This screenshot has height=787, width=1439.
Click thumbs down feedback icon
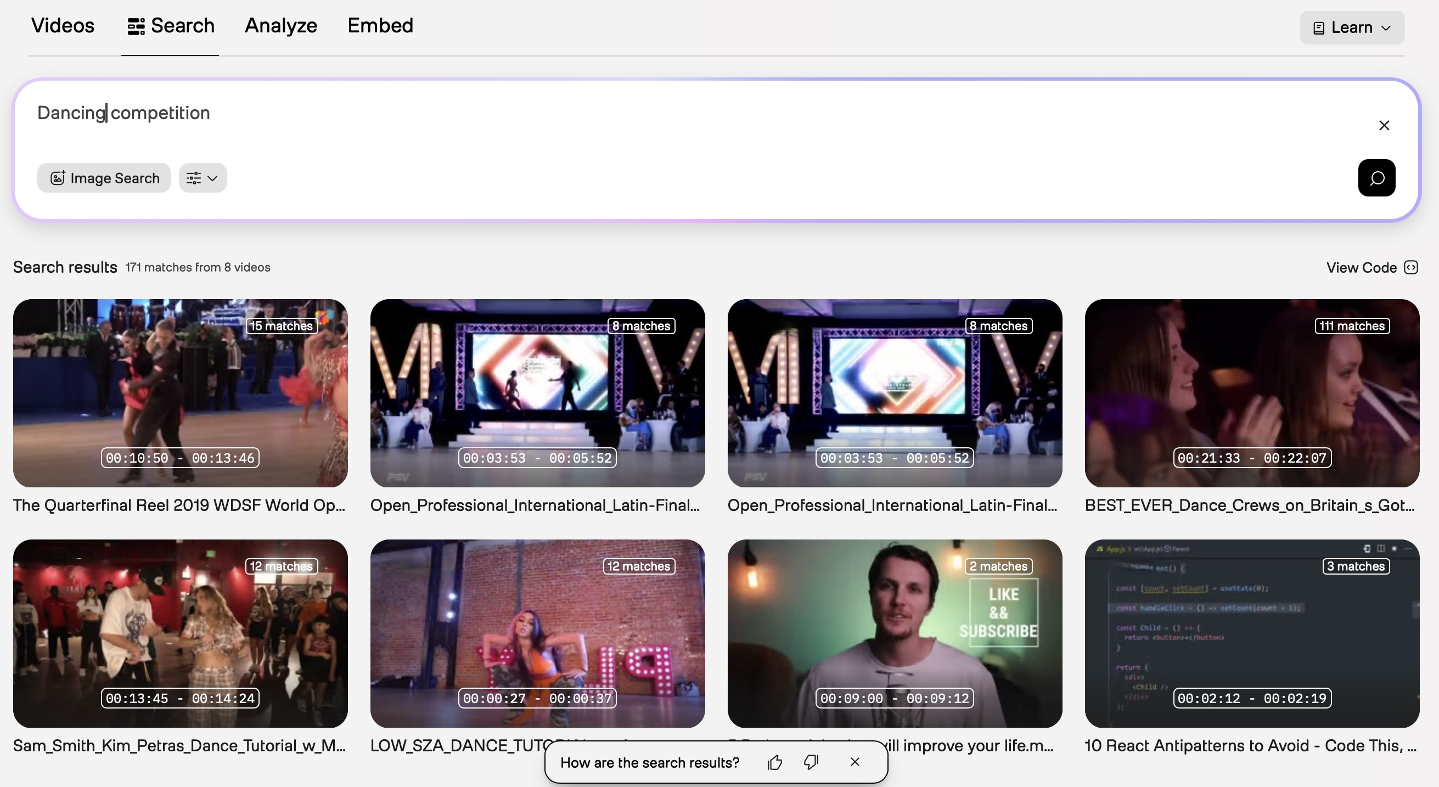coord(811,762)
